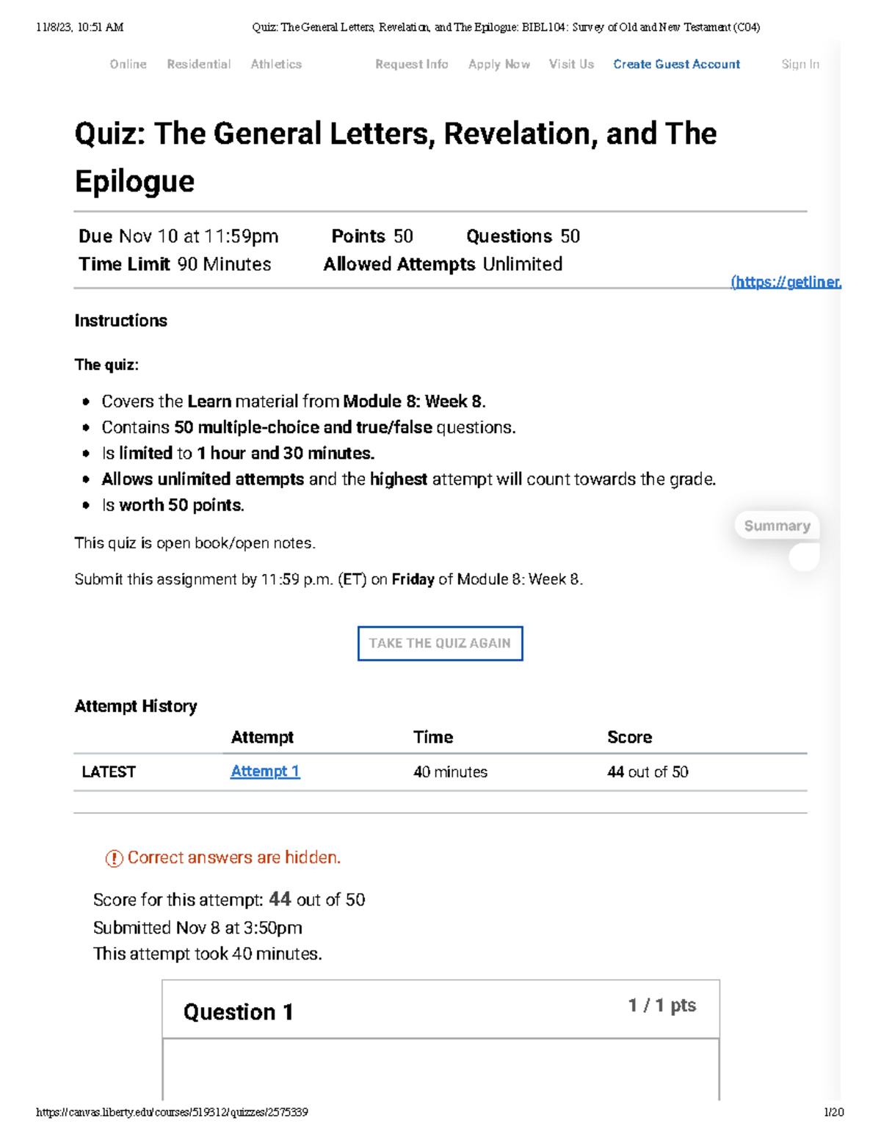The width and height of the screenshot is (881, 1140).
Task: Click the getliner link near Allowed Attempts
Action: coord(784,281)
